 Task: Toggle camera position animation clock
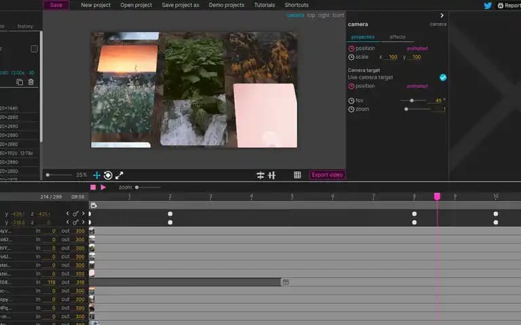click(351, 49)
